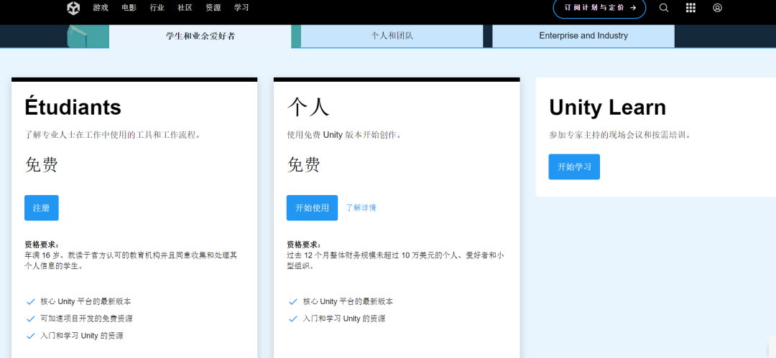
Task: Open the apps grid icon
Action: 690,8
